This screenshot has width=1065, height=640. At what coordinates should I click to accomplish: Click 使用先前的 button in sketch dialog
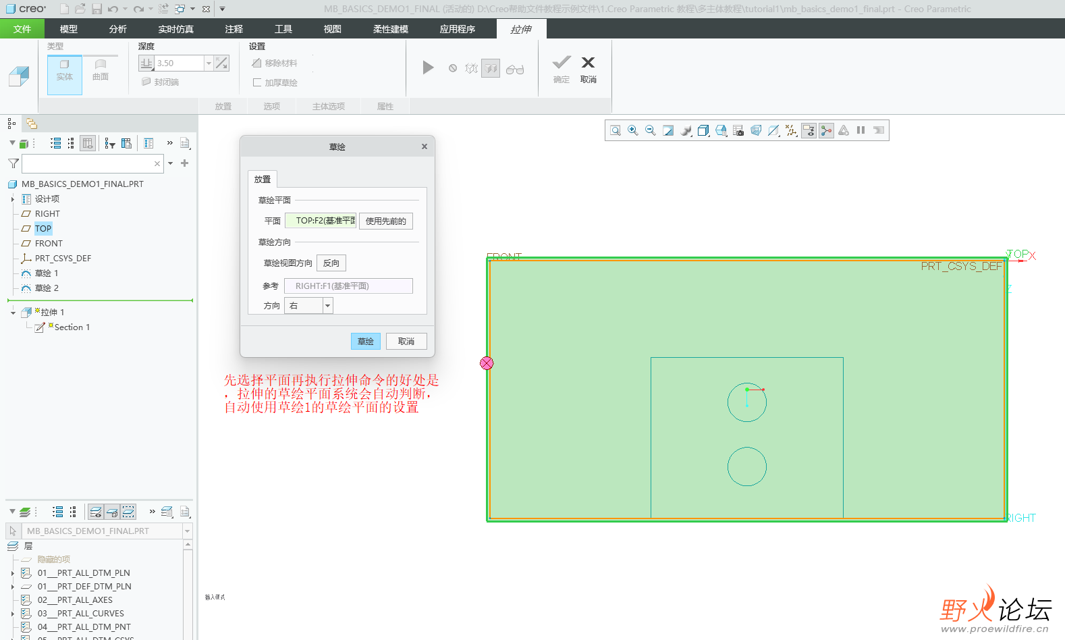point(386,221)
